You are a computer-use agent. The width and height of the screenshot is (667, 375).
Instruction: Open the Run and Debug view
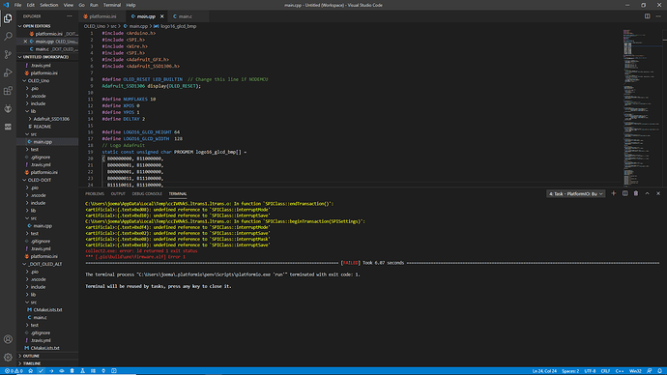[8, 72]
